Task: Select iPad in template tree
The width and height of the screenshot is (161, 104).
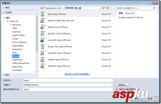Action: point(14,53)
